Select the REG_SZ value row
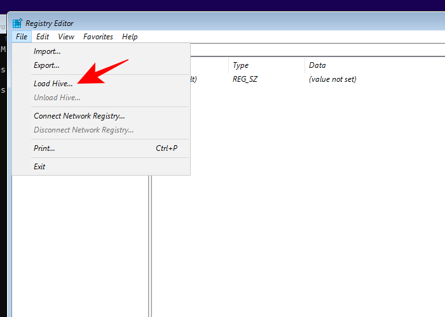 pyautogui.click(x=244, y=79)
